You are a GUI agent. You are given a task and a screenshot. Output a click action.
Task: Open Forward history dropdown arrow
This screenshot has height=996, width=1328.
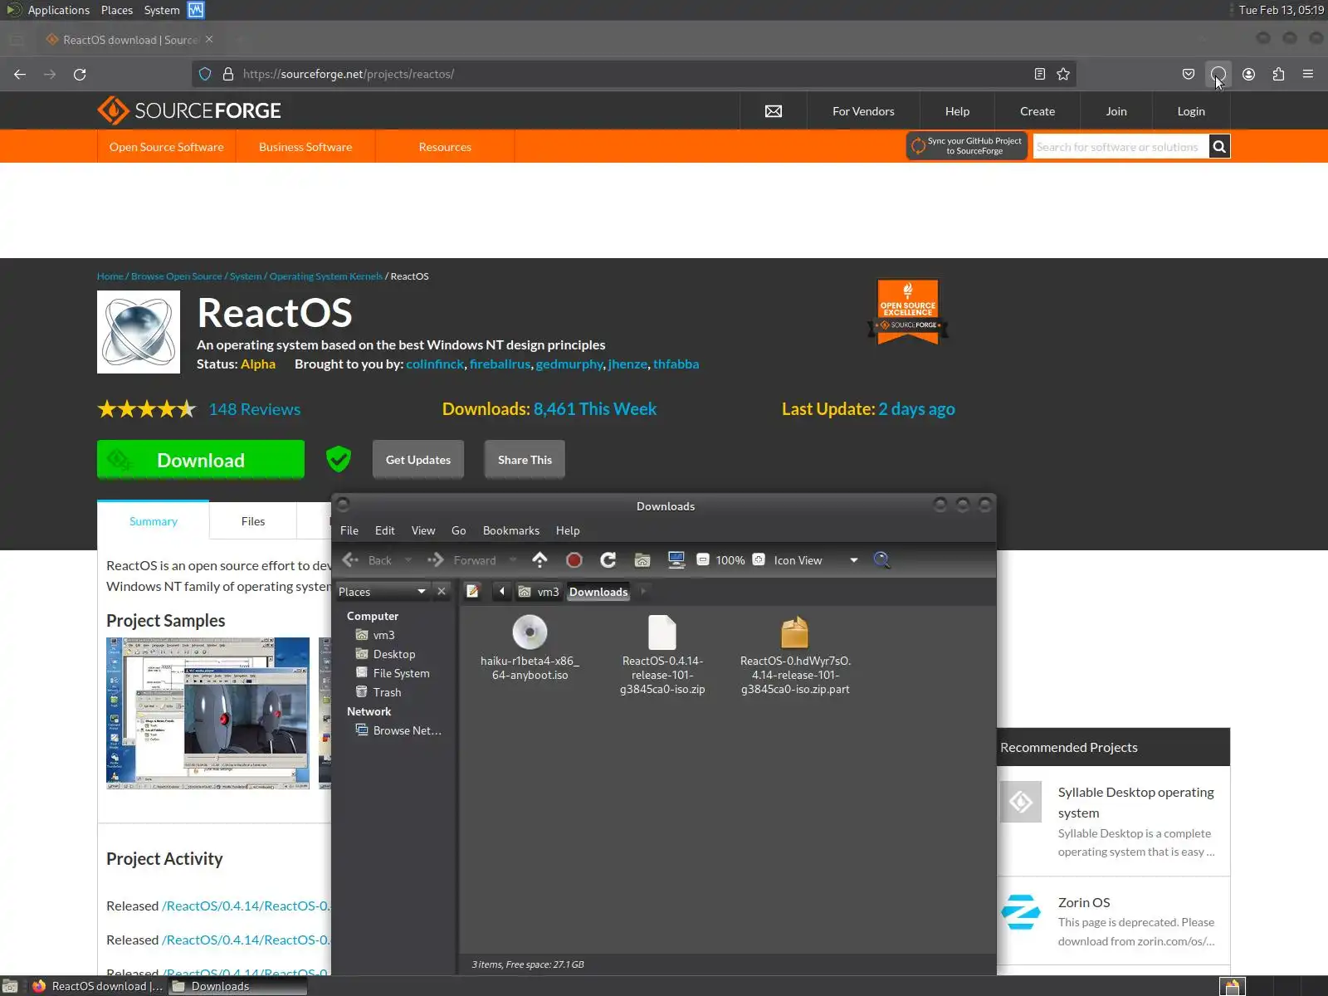tap(513, 560)
